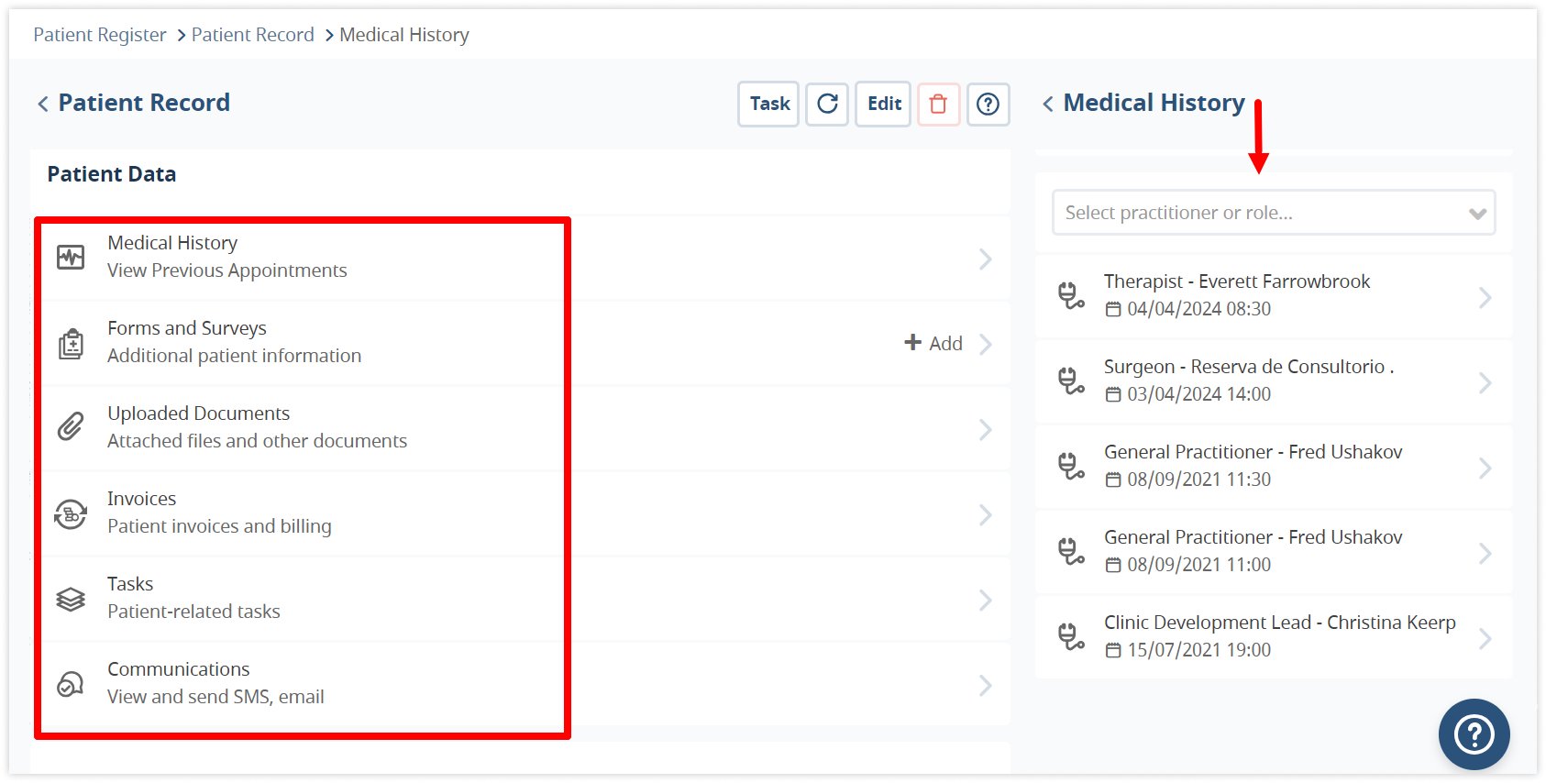The image size is (1546, 783).
Task: Open Surgeon - Reserva de Consultorio appointment
Action: pyautogui.click(x=1274, y=381)
